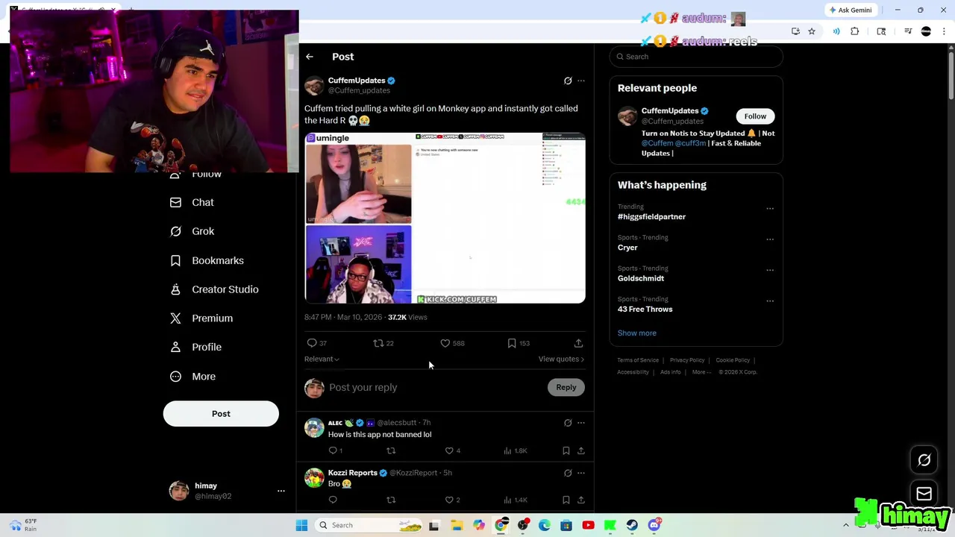Open Chrome three-dot menu

point(945,31)
